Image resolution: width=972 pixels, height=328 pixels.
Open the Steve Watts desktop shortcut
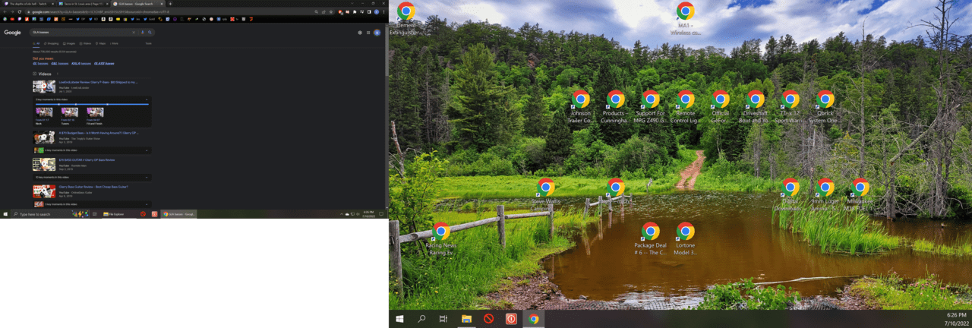546,194
